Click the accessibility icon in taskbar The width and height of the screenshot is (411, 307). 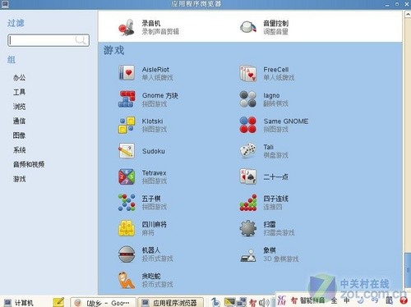pos(215,302)
